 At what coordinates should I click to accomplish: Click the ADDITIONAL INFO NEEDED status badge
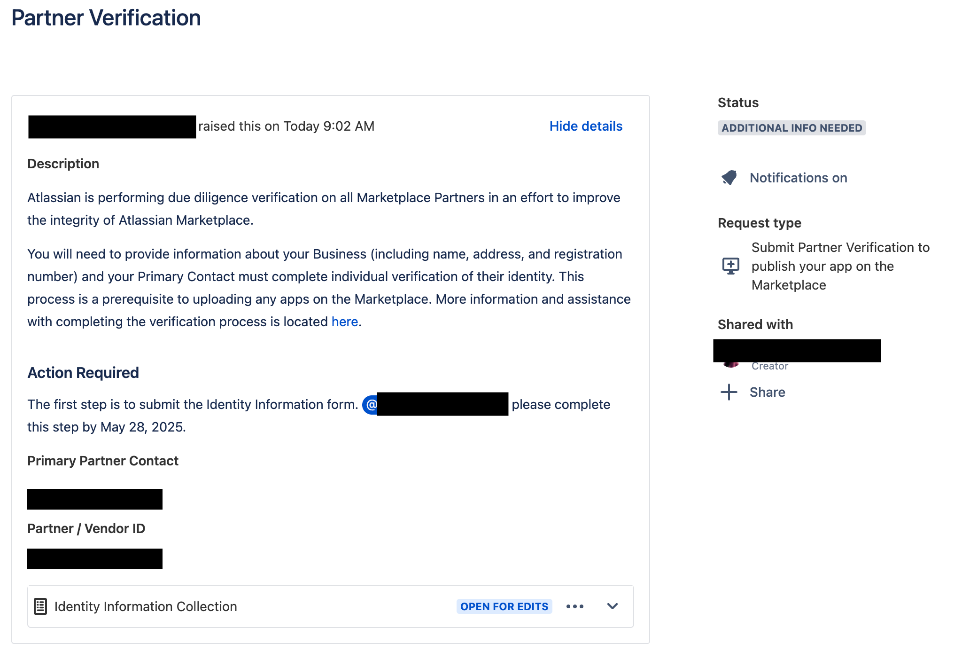pos(791,127)
